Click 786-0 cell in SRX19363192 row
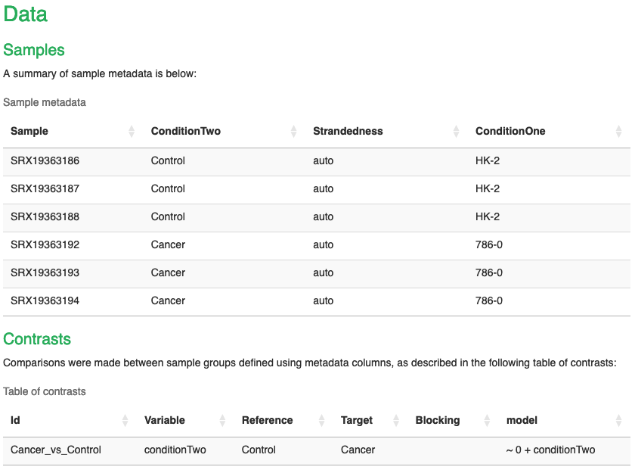This screenshot has width=635, height=470. click(489, 245)
